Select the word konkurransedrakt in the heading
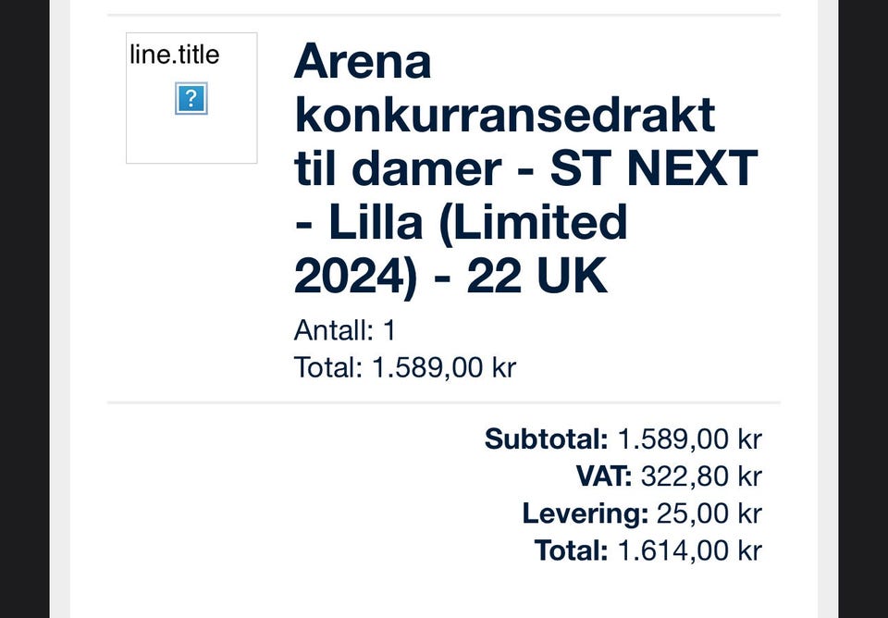The image size is (888, 618). coord(504,116)
